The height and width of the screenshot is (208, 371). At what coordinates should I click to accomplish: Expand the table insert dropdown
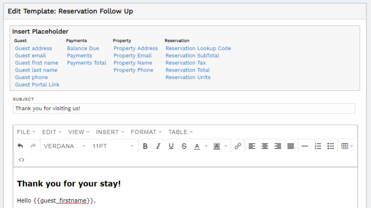point(351,146)
